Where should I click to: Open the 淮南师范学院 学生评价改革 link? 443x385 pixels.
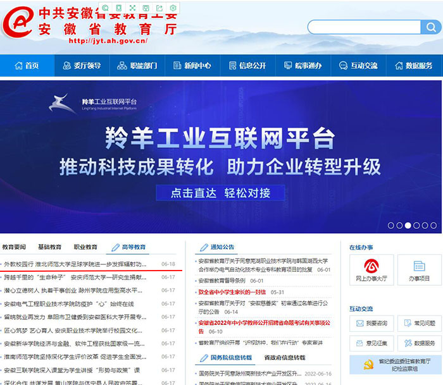tap(75, 357)
